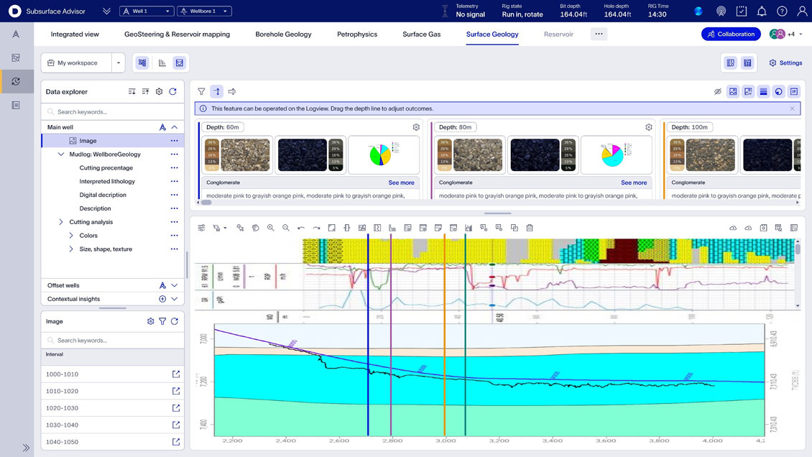Image resolution: width=812 pixels, height=457 pixels.
Task: Click the copy icon in the log toolbar
Action: (x=514, y=227)
